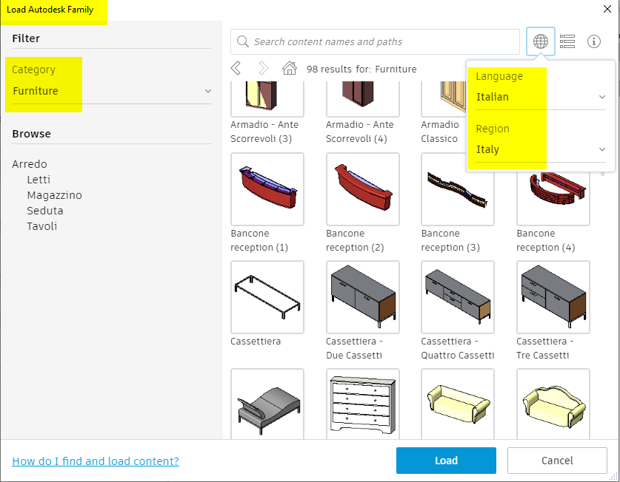Select Letti in the Browse tree

tap(39, 179)
